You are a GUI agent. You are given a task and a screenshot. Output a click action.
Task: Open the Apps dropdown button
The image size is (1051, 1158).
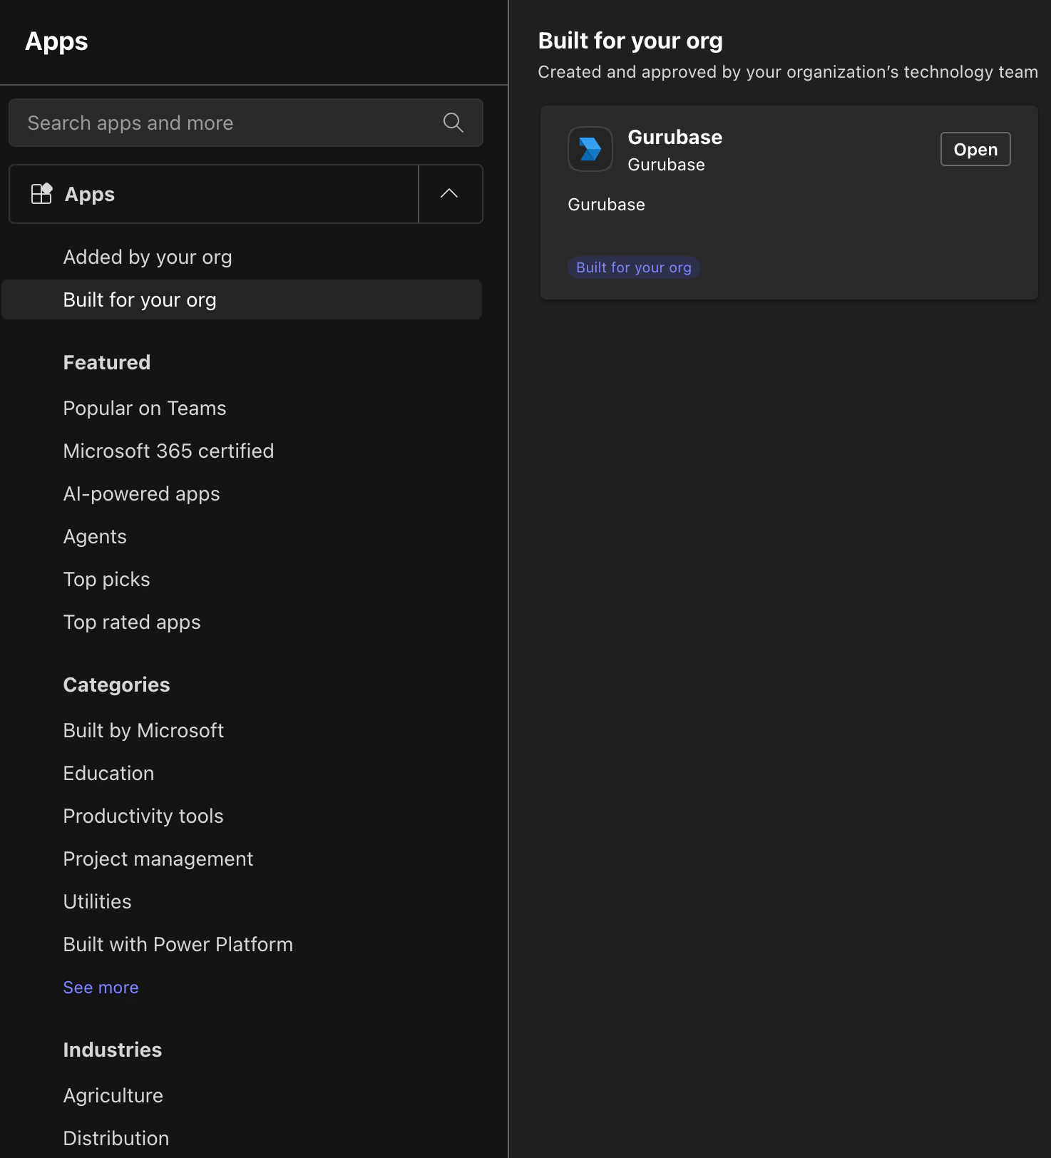click(x=214, y=194)
